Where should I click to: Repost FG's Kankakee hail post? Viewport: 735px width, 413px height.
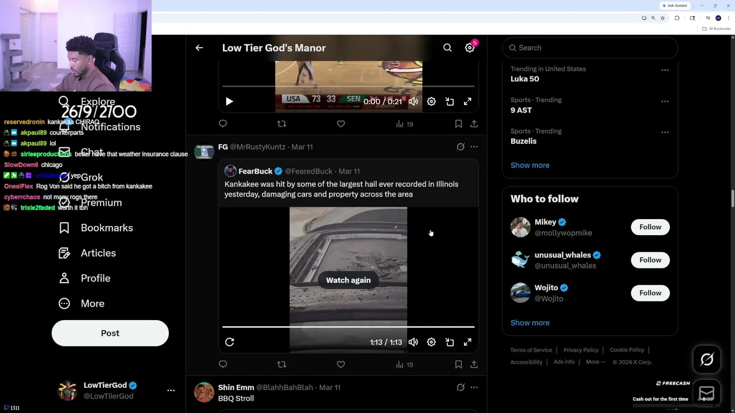[x=281, y=364]
